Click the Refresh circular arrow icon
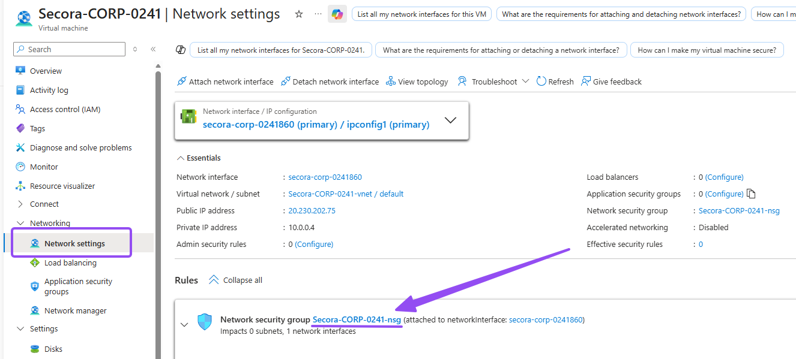 pos(541,82)
